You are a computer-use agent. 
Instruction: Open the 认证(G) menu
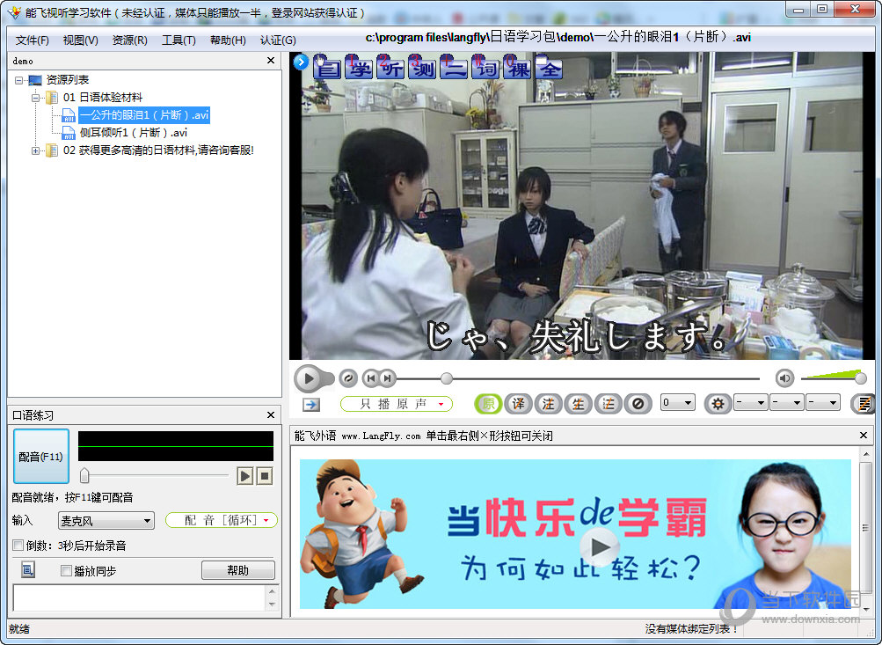tap(278, 40)
